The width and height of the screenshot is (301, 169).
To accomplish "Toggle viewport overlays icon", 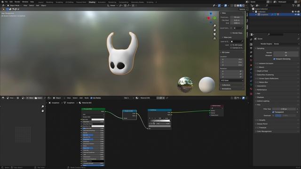I will 226,6.
